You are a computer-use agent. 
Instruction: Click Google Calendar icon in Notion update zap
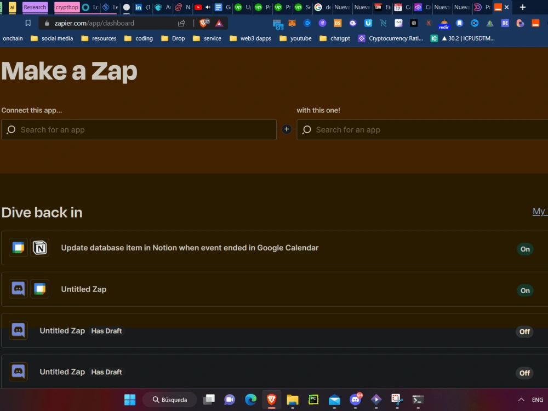[18, 248]
